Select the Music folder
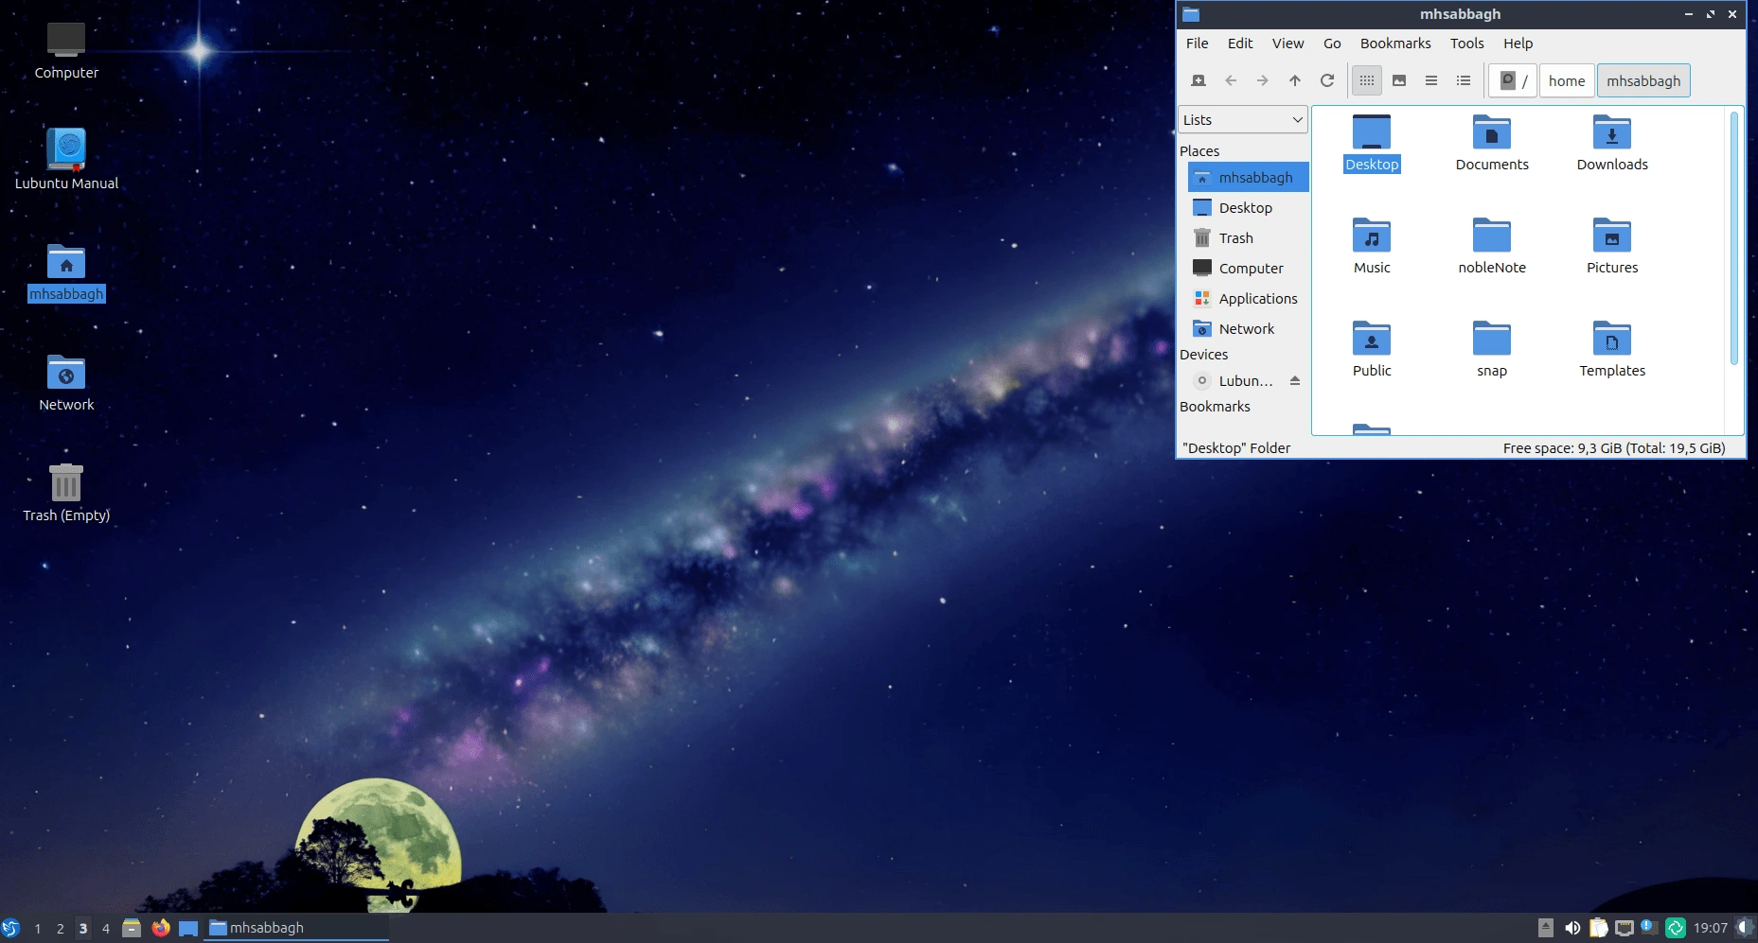Viewport: 1758px width, 943px height. [x=1372, y=247]
